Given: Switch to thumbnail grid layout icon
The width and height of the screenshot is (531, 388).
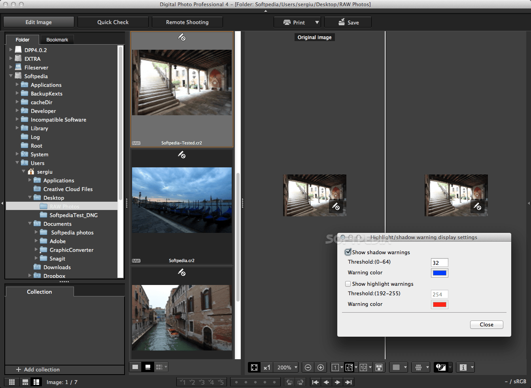Looking at the screenshot, I should (x=12, y=382).
